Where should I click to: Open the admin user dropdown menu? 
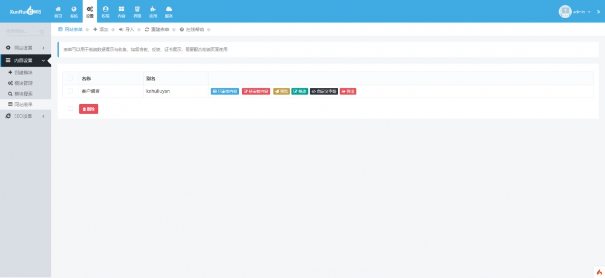click(582, 12)
